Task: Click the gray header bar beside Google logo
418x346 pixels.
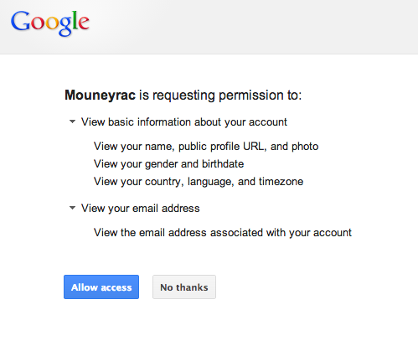Action: (x=251, y=27)
